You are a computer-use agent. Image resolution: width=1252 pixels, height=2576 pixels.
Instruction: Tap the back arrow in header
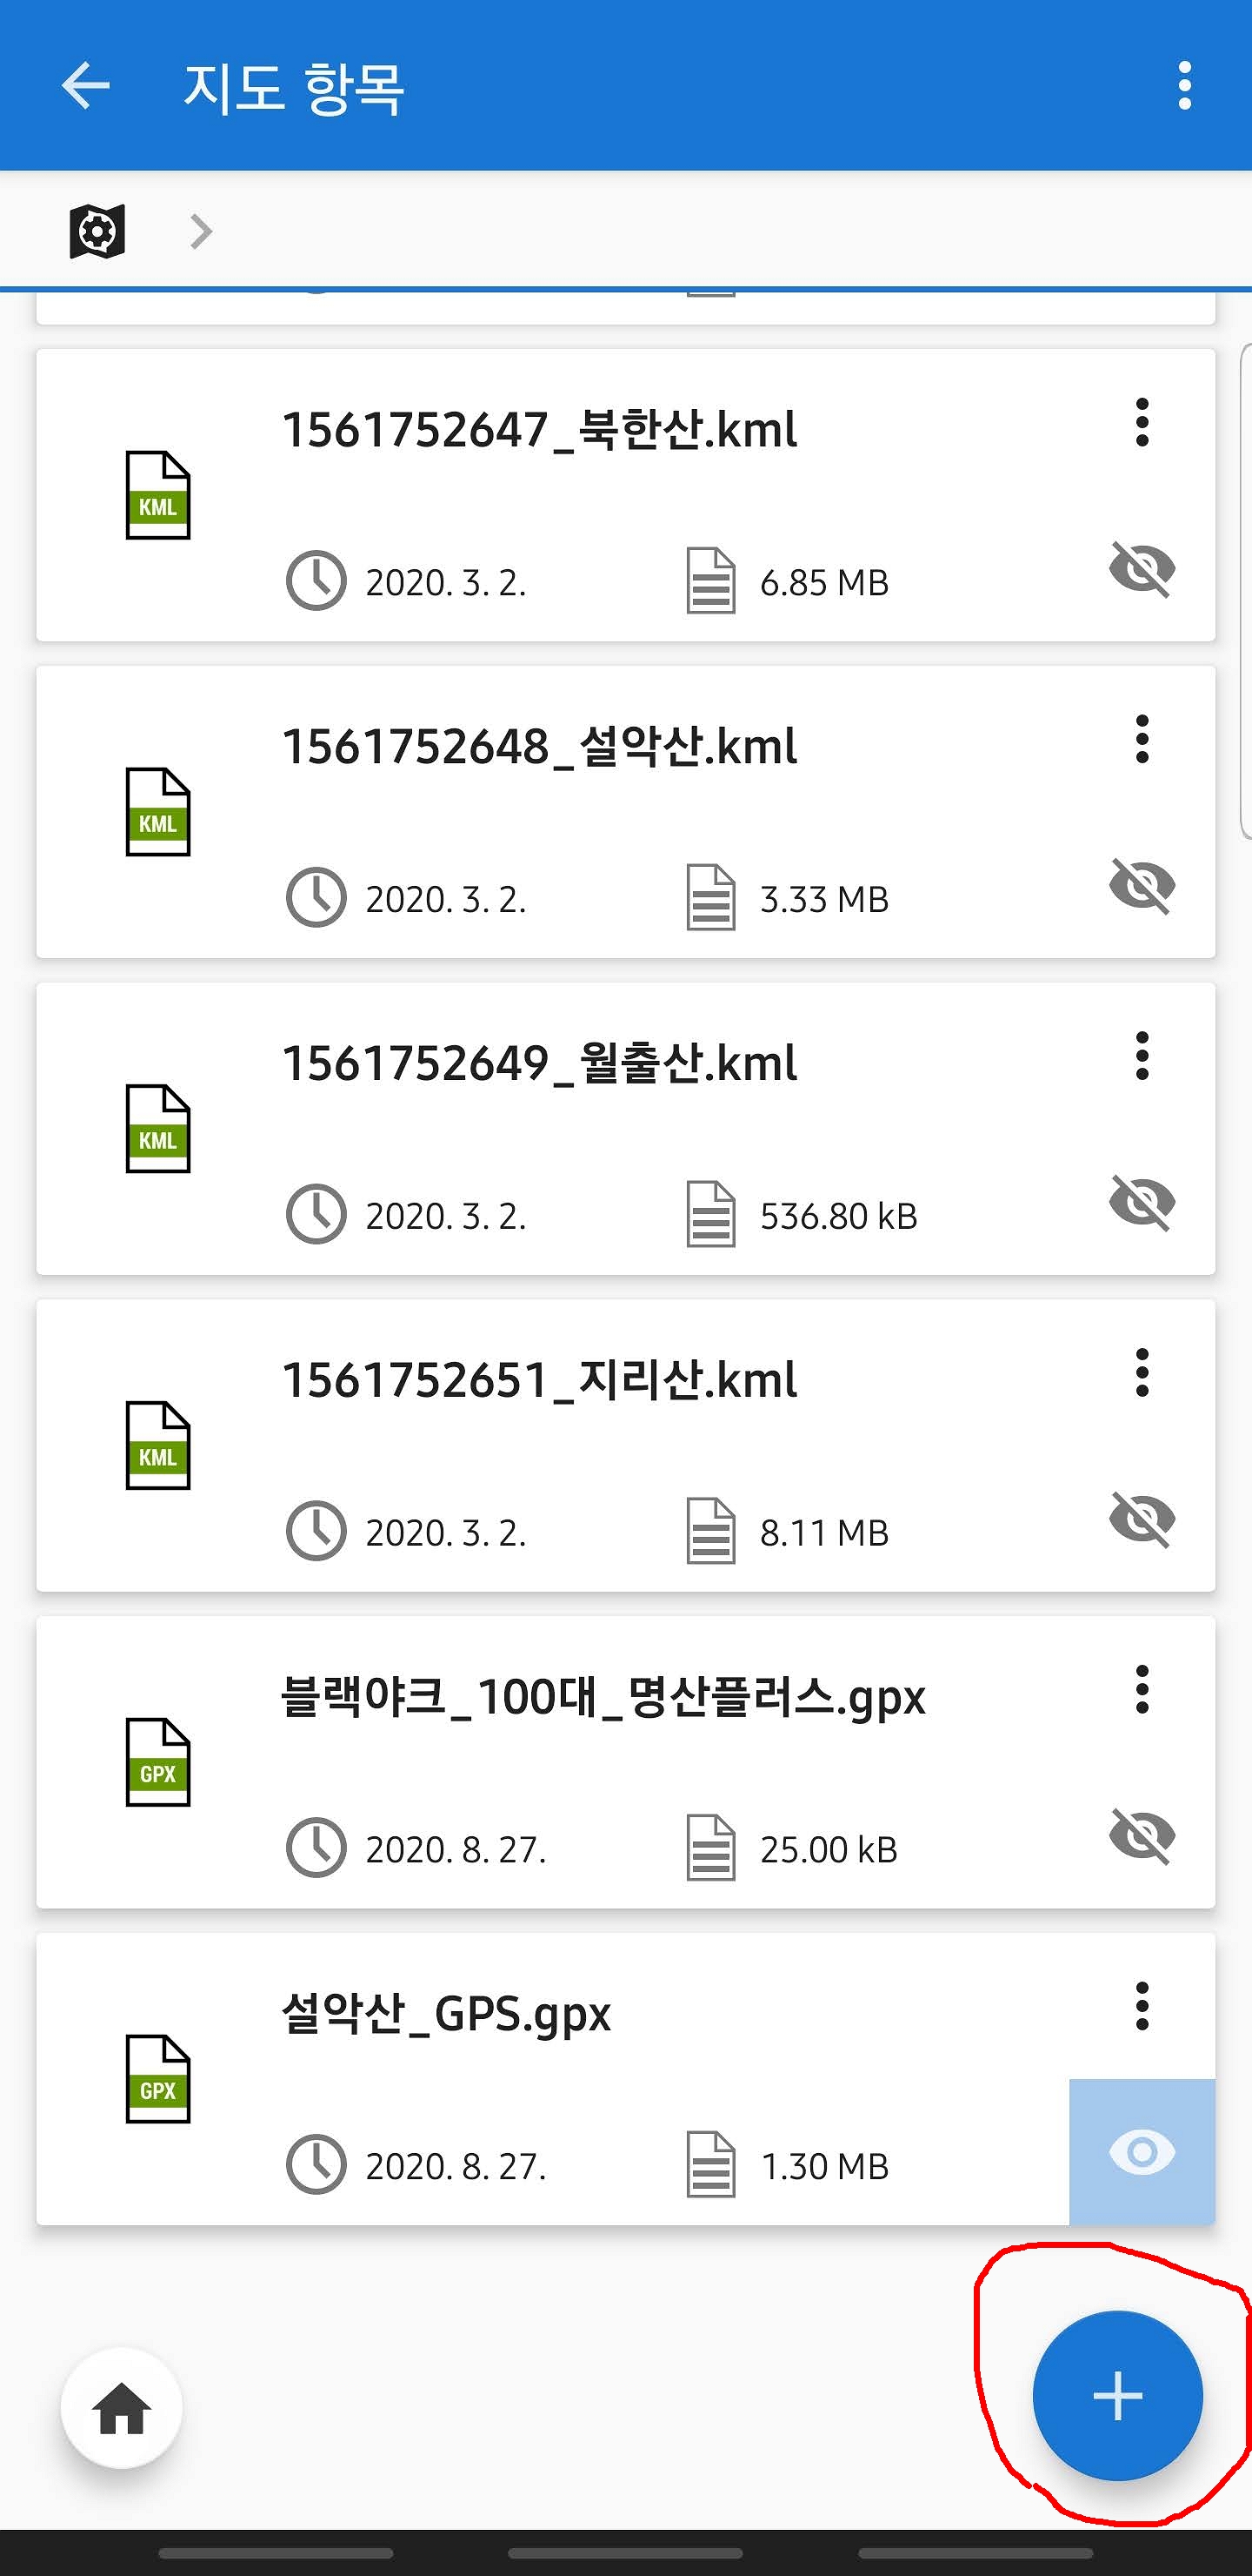[86, 86]
